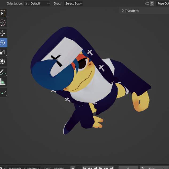169x169 pixels.
Task: Choose the Move tool
Action: 3,33
